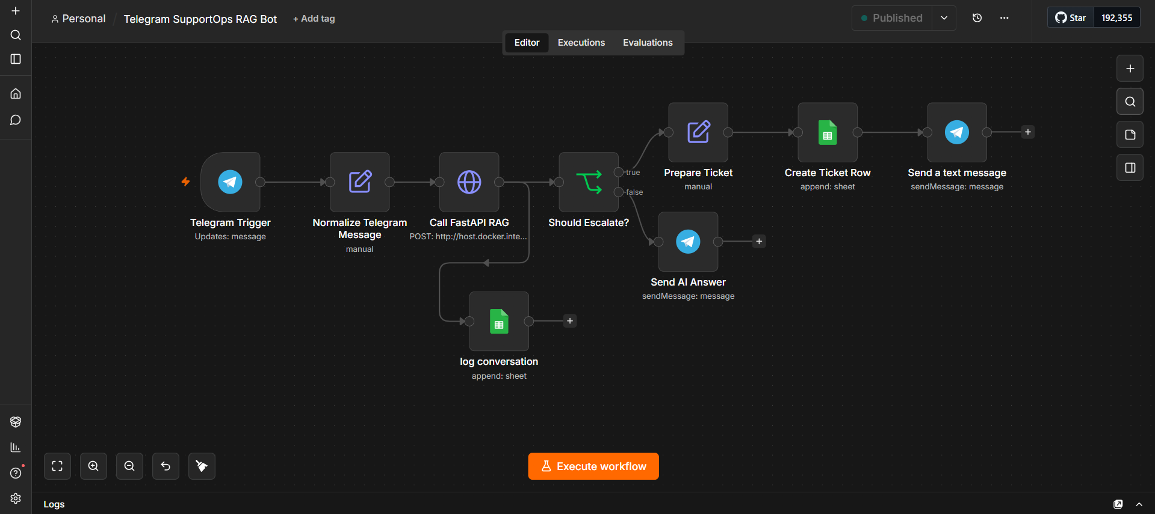Click the plus icon in left sidebar
This screenshot has width=1155, height=514.
[16, 11]
